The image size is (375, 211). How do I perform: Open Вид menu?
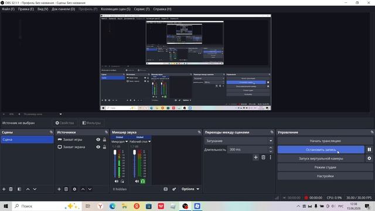point(43,9)
